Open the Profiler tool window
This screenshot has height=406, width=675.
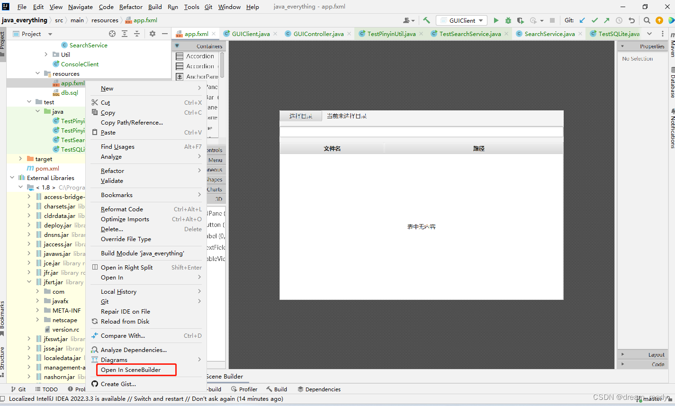click(244, 389)
